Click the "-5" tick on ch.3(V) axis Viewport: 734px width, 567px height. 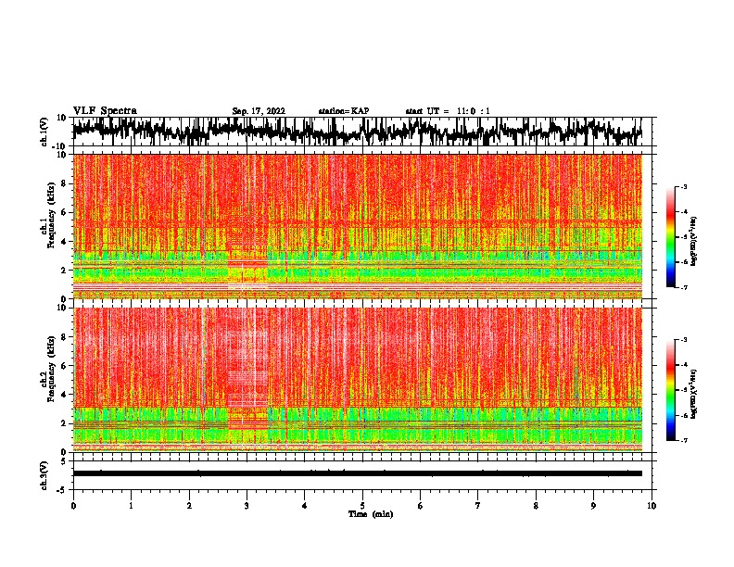pyautogui.click(x=62, y=490)
